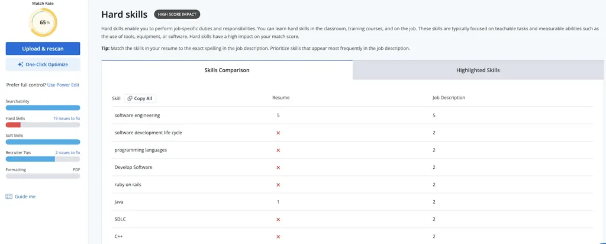The width and height of the screenshot is (606, 244).
Task: Click the sparkle icon on One-Click Optimize
Action: click(x=21, y=65)
